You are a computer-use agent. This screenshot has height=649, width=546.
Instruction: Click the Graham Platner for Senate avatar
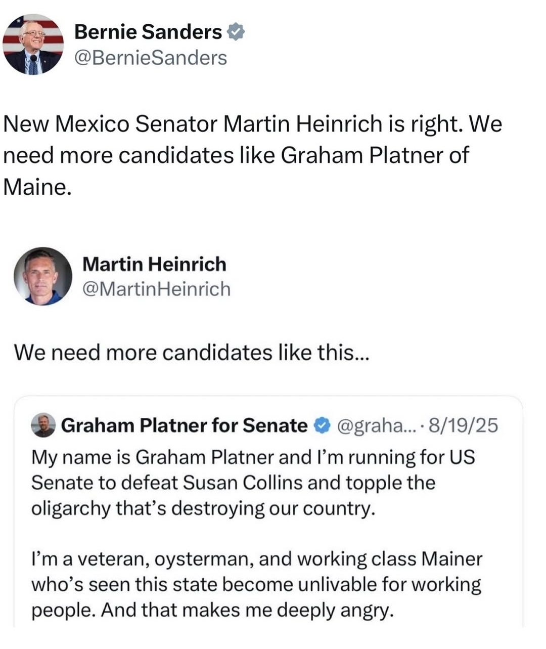point(43,425)
